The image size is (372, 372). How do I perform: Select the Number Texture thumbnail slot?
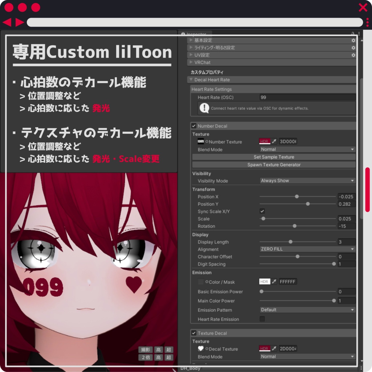click(201, 142)
